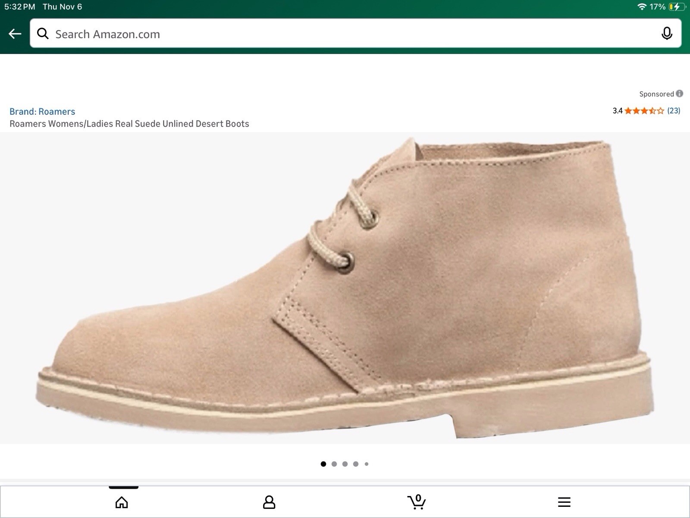
Task: Tap the 3.4 star rating
Action: pyautogui.click(x=638, y=111)
